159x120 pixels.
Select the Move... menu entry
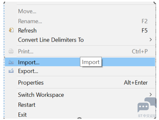click(x=27, y=11)
